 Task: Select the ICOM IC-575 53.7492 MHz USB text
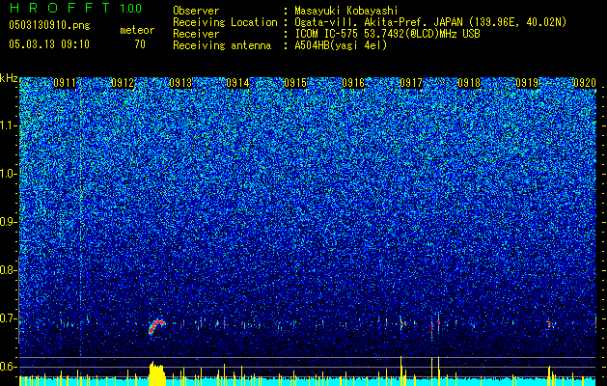[x=387, y=34]
